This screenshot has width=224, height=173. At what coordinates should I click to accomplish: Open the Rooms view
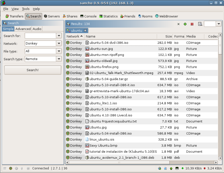click(145, 16)
